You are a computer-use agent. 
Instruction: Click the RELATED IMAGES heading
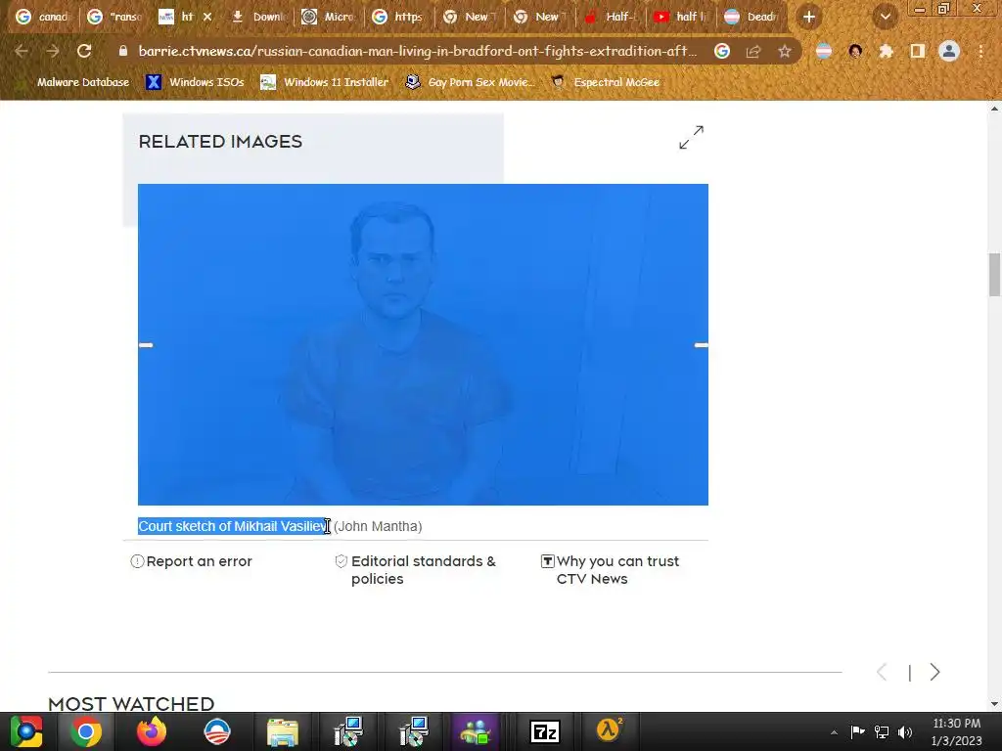[220, 141]
